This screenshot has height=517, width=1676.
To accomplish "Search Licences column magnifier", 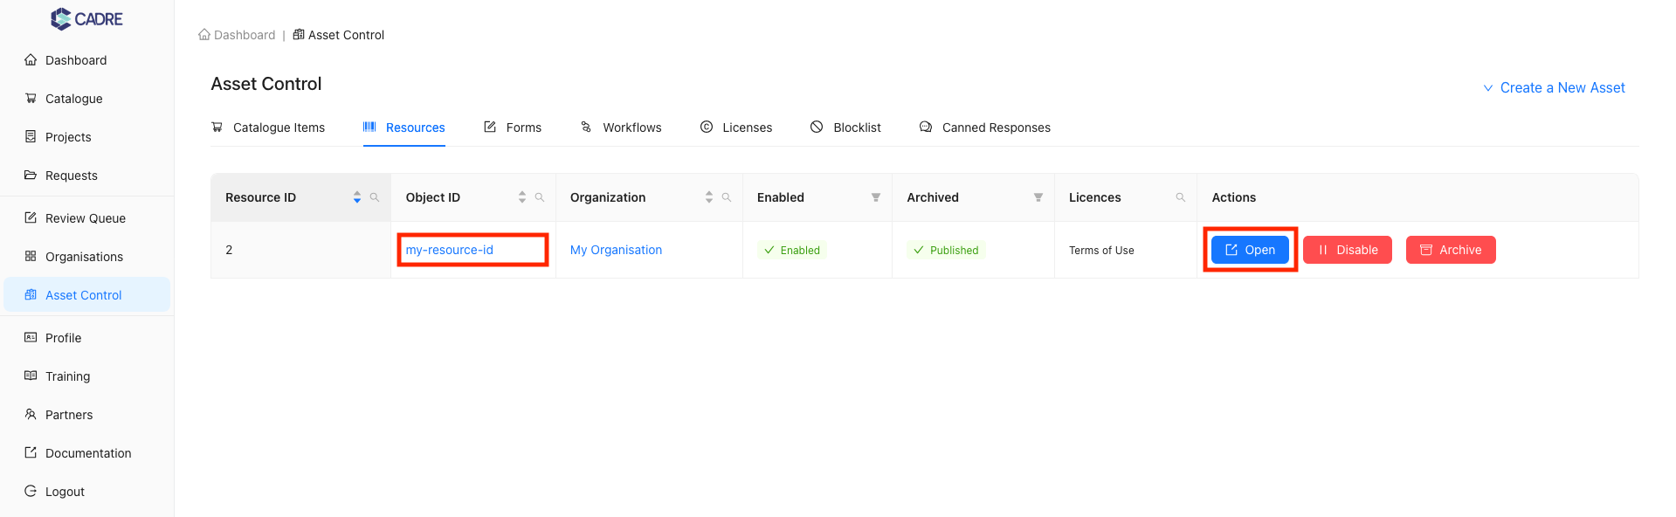I will coord(1181,197).
